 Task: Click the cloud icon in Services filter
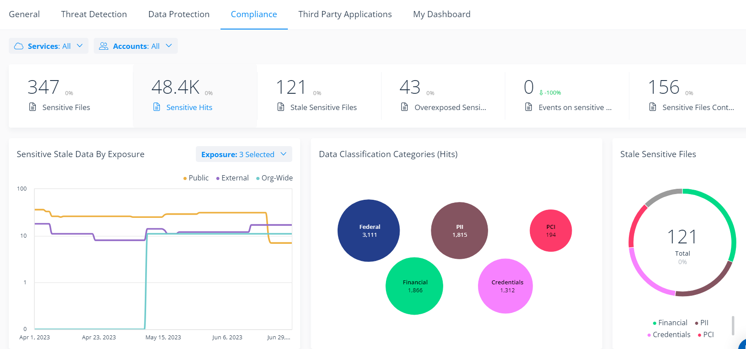click(x=18, y=46)
